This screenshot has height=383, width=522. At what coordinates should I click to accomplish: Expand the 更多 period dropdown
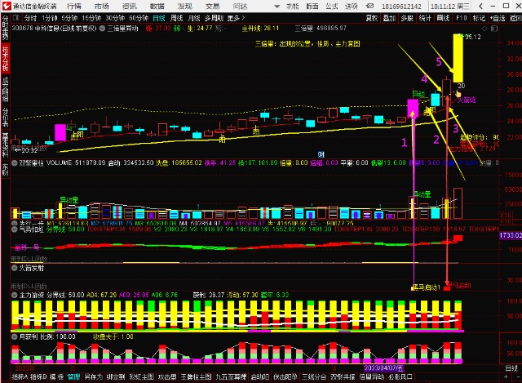(237, 16)
